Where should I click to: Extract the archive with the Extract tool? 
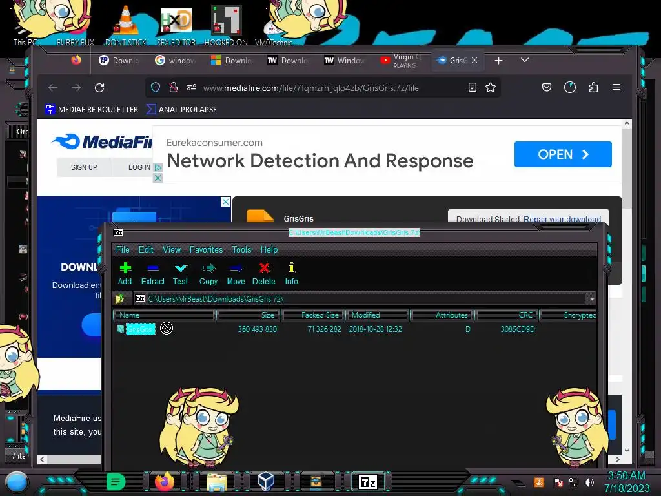152,274
